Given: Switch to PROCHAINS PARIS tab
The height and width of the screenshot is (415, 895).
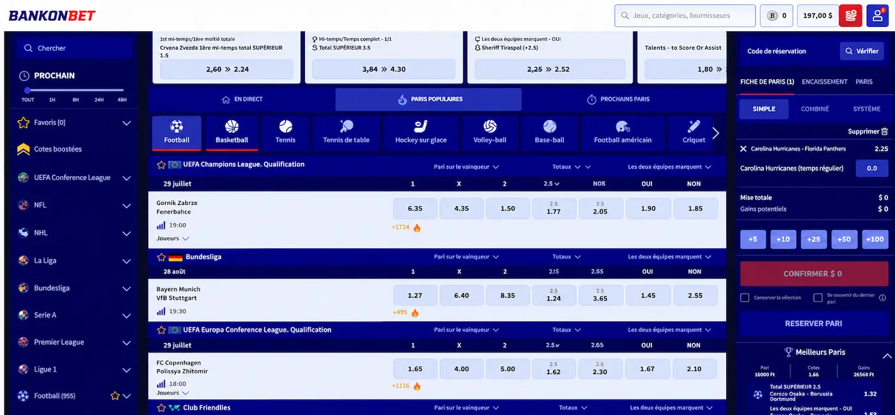Looking at the screenshot, I should pyautogui.click(x=618, y=100).
